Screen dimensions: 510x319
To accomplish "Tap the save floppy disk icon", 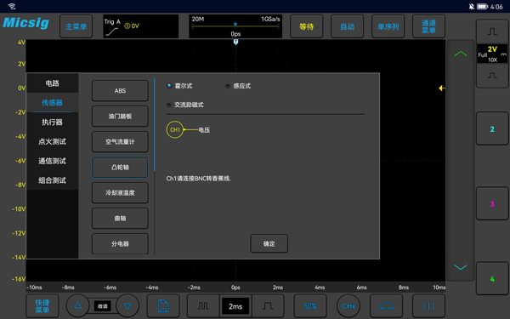I will tap(163, 306).
